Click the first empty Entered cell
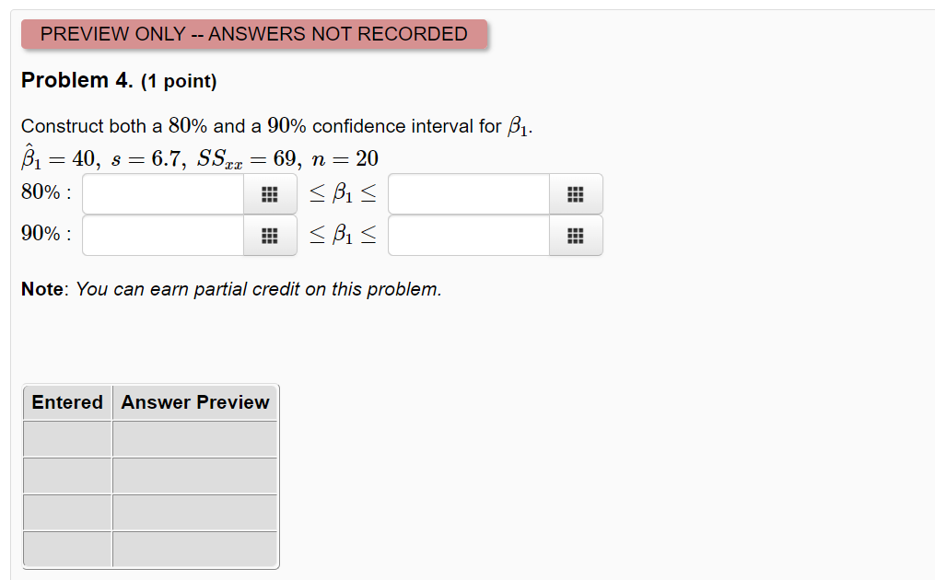935x580 pixels. (66, 438)
